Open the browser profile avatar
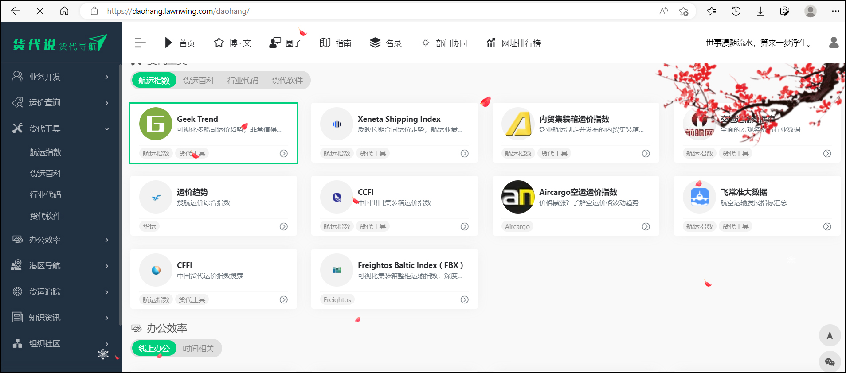 point(811,11)
